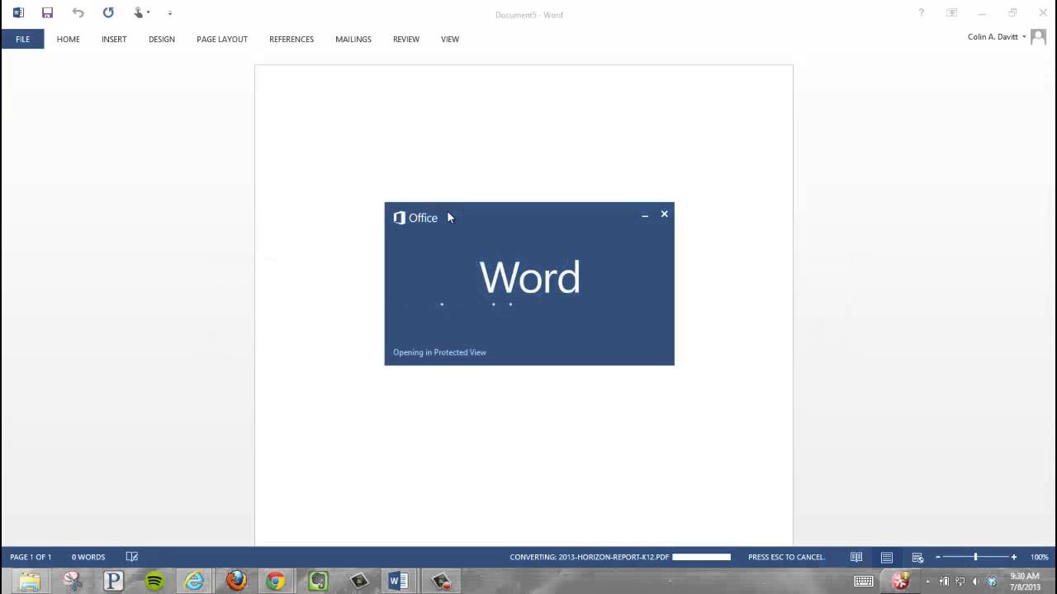Click the zoom in plus button
1057x594 pixels.
point(1013,557)
